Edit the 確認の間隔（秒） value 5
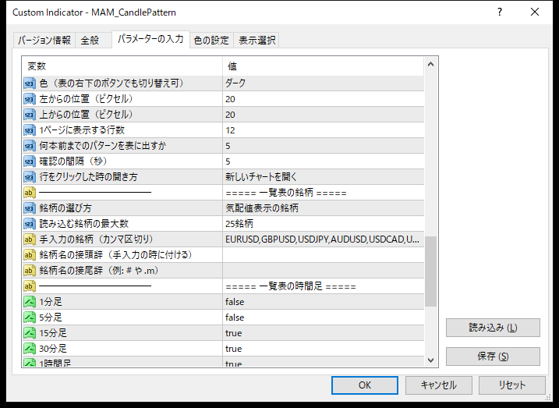 324,161
